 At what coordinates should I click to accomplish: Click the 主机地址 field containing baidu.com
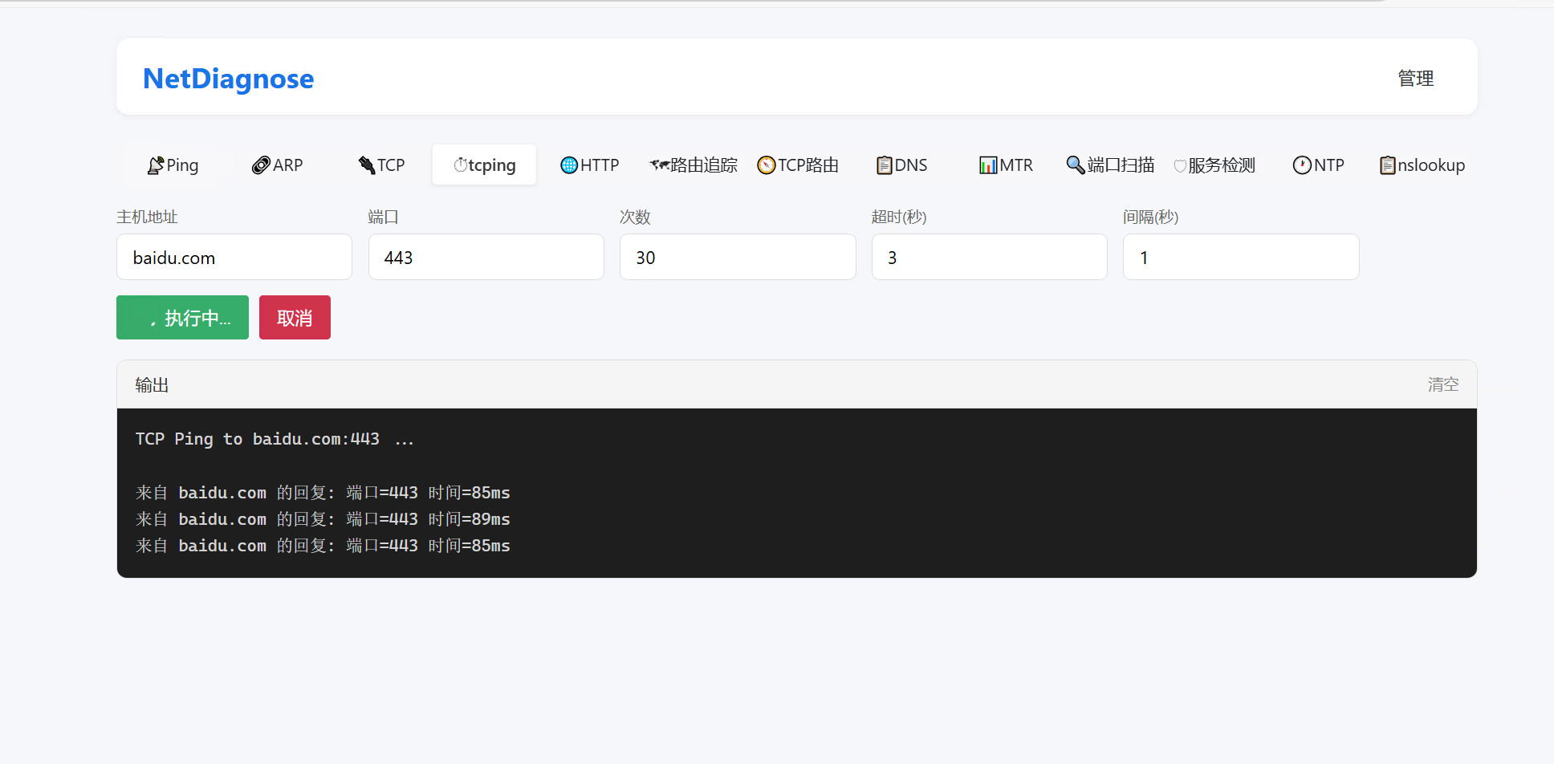[234, 257]
